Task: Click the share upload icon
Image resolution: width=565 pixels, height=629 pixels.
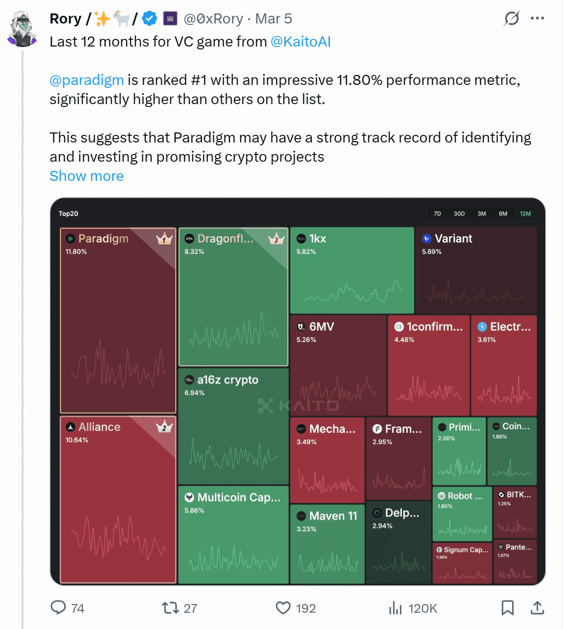Action: [537, 608]
